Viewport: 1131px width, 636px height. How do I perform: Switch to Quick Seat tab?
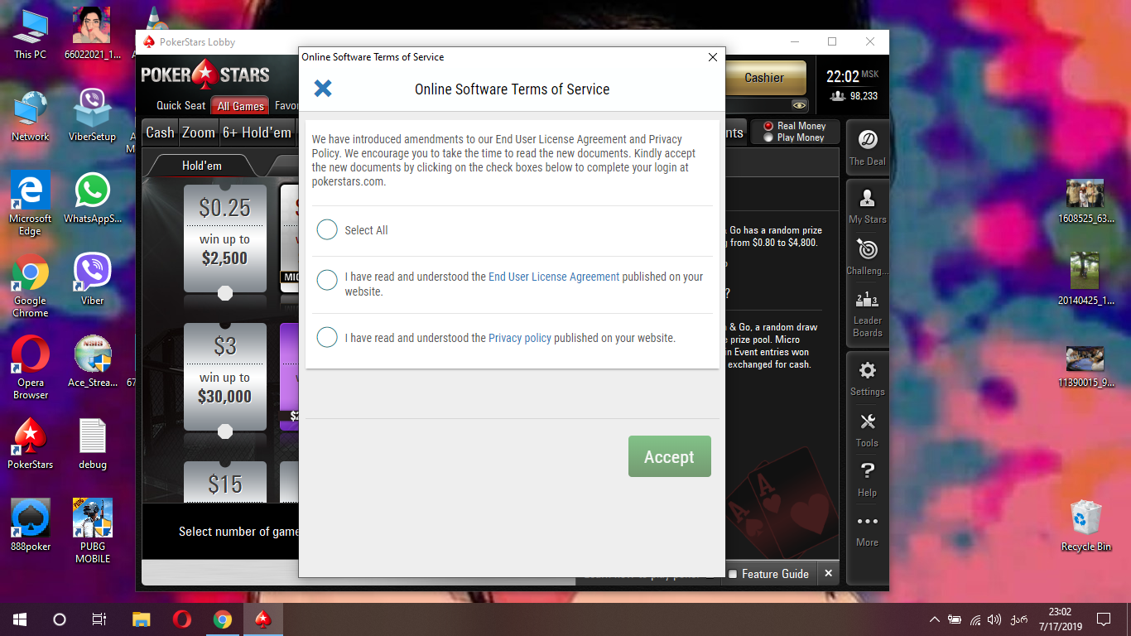(181, 105)
